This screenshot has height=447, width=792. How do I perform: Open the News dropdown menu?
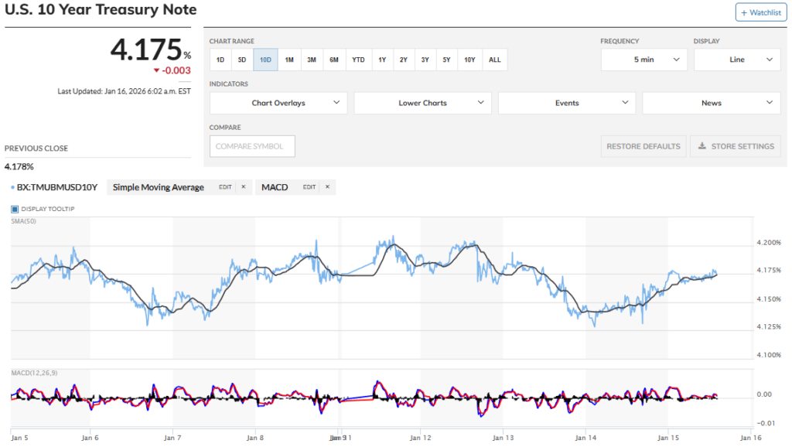tap(711, 103)
